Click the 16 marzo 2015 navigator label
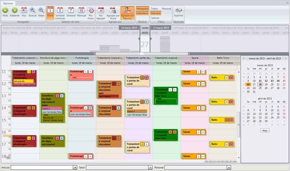This screenshot has height=171, width=290. [129, 28]
